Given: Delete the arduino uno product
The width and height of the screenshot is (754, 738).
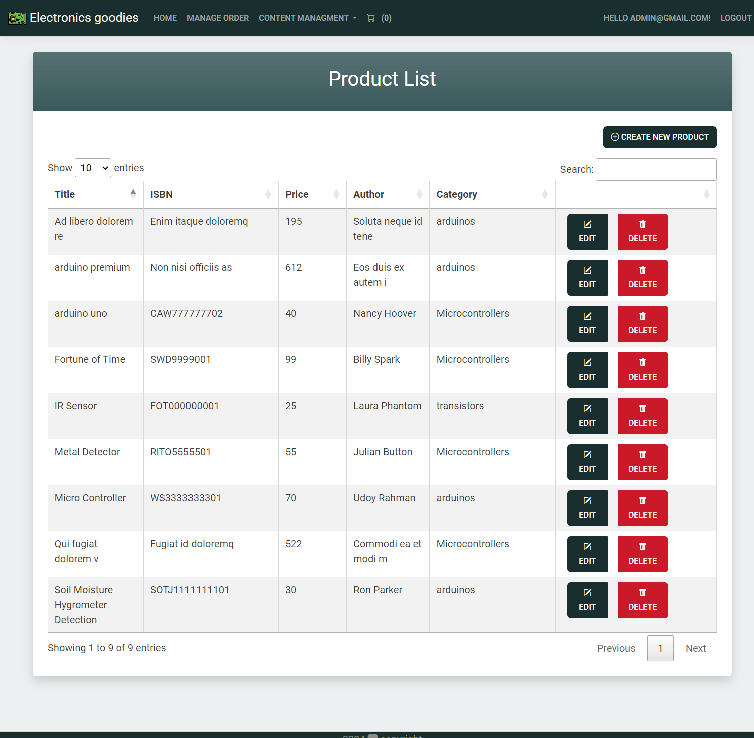Looking at the screenshot, I should click(643, 324).
